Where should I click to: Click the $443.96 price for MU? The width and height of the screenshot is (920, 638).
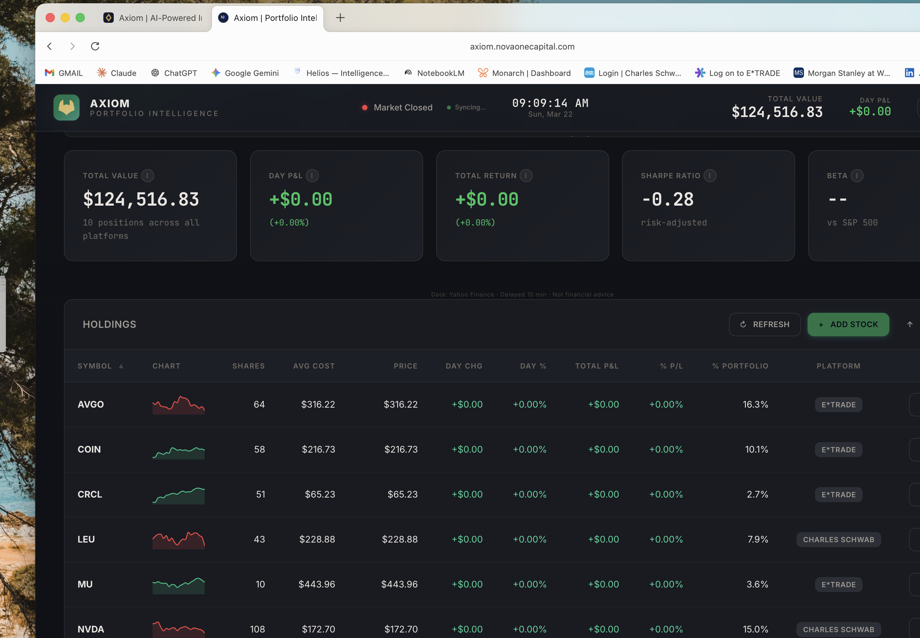[399, 584]
